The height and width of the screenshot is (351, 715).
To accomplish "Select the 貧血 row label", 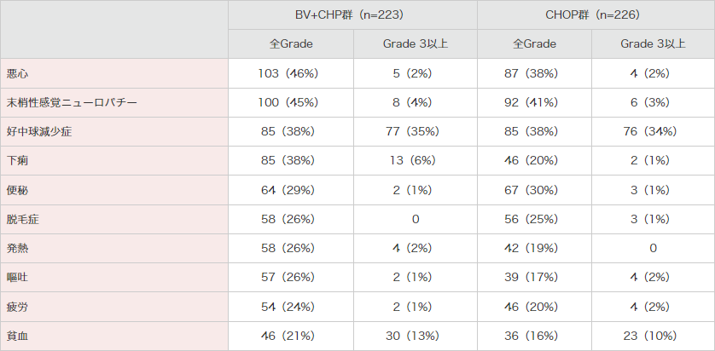I will (x=17, y=337).
